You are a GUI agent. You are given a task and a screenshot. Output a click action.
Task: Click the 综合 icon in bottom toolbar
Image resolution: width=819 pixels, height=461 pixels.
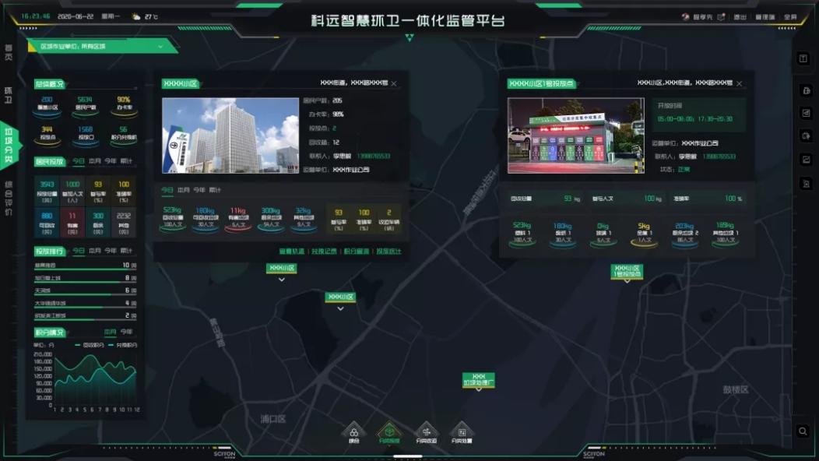[x=354, y=432]
